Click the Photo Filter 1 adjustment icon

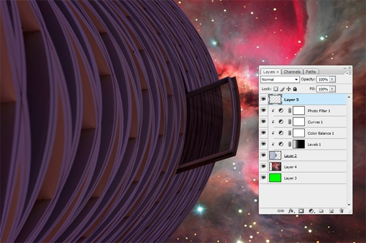pos(281,111)
